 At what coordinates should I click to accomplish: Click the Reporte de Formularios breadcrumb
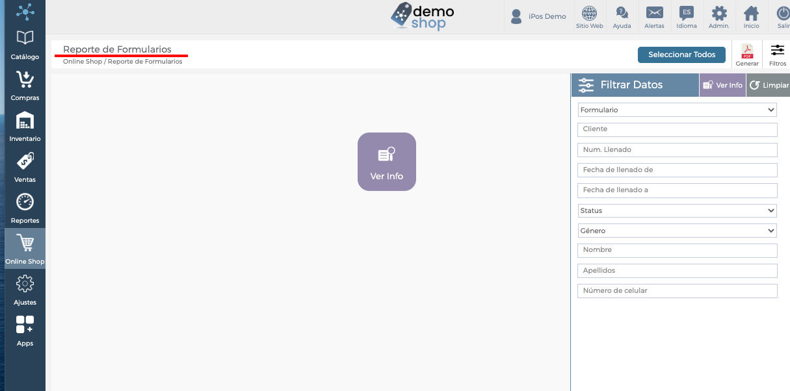tap(145, 62)
